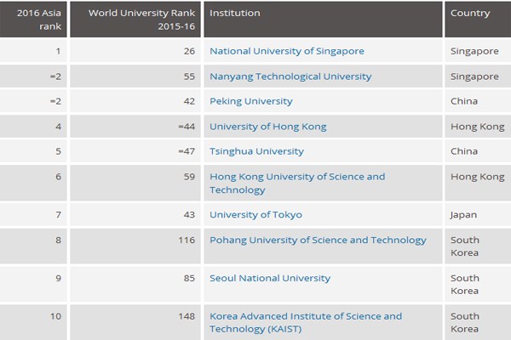Screen dimensions: 511x340
Task: Open the National University of Singapore link
Action: pos(286,51)
